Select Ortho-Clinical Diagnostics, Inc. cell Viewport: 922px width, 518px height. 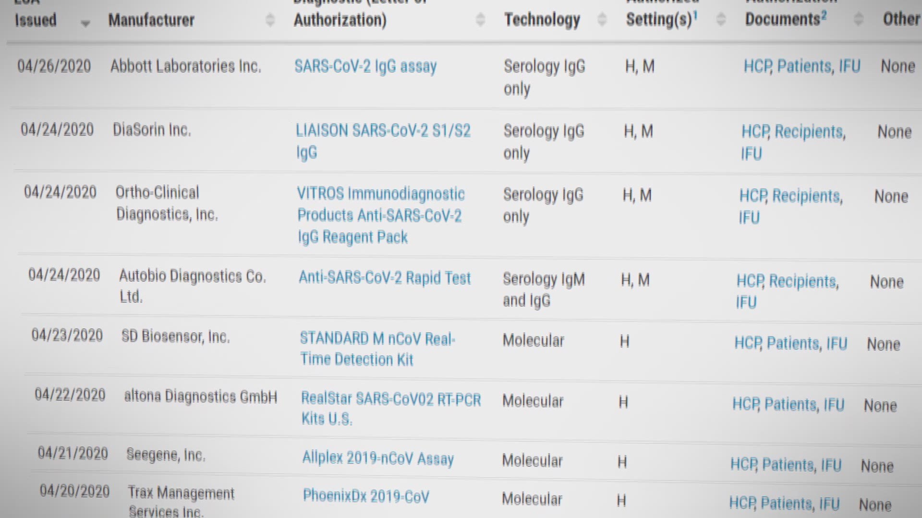click(x=167, y=203)
